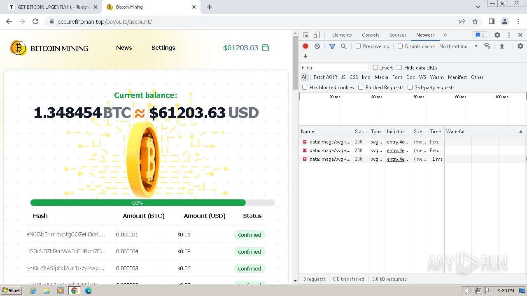Viewport: 527px width, 296px height.
Task: Switch to the Elements tab
Action: point(342,35)
